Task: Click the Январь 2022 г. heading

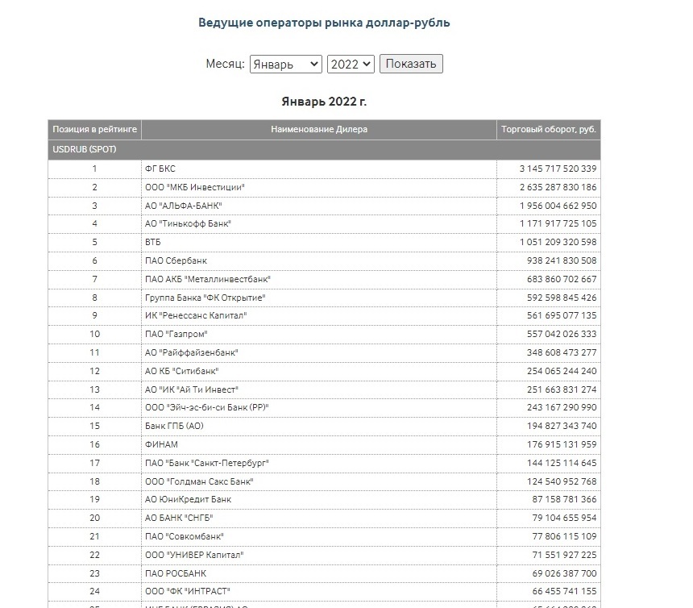Action: click(324, 102)
